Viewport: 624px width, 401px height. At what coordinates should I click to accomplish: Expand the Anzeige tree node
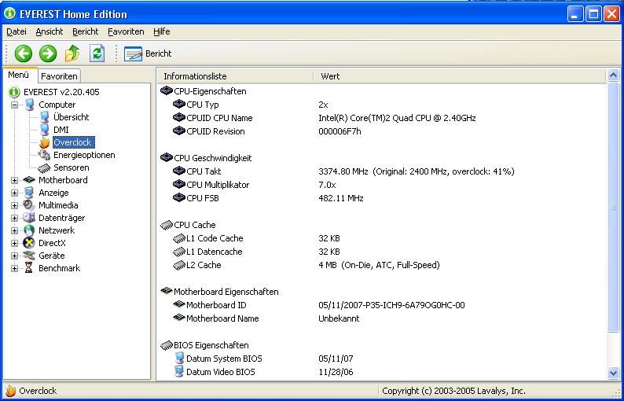click(14, 193)
